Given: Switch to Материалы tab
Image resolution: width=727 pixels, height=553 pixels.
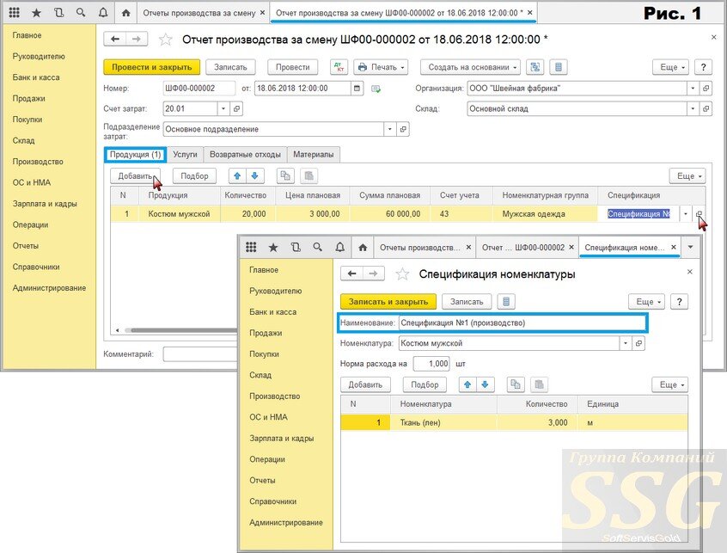Looking at the screenshot, I should click(x=314, y=155).
